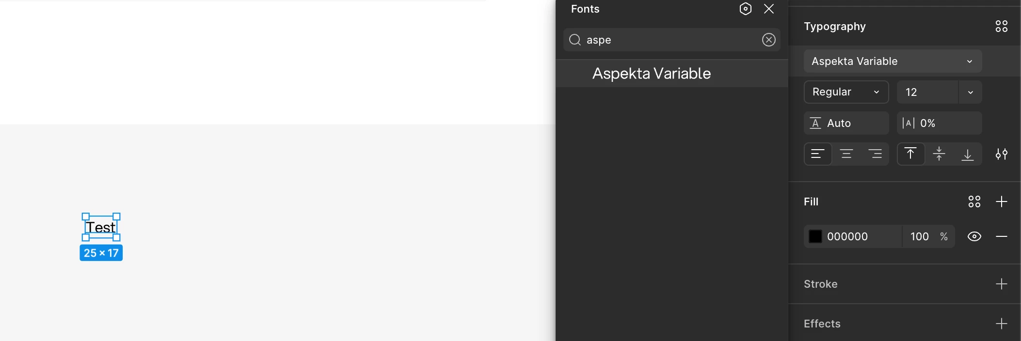The image size is (1021, 341).
Task: Add a stroke
Action: coord(1002,284)
